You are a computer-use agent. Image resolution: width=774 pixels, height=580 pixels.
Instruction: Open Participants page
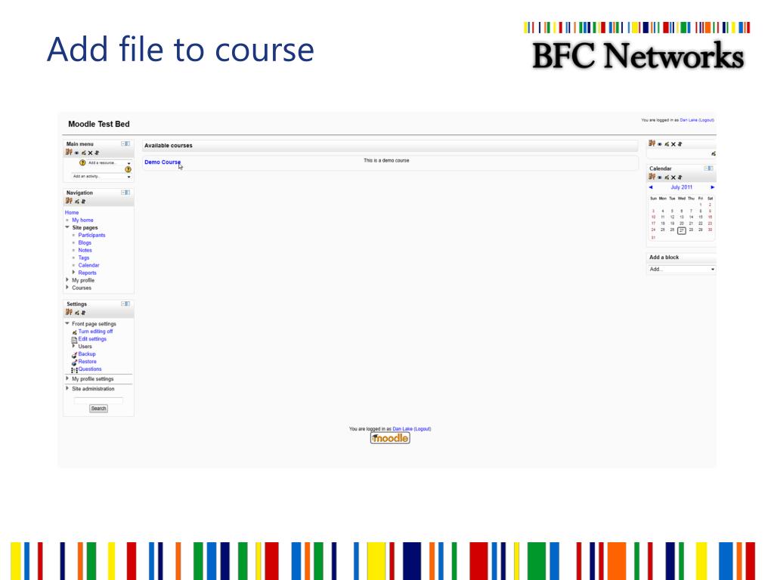91,236
